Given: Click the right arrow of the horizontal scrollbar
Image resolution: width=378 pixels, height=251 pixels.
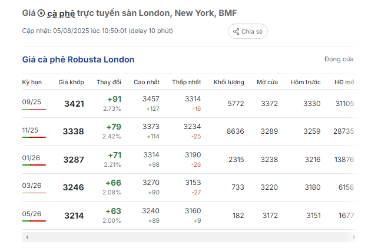Looking at the screenshot, I should pos(354,237).
